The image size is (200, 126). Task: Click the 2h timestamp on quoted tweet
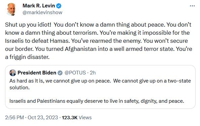(93, 73)
